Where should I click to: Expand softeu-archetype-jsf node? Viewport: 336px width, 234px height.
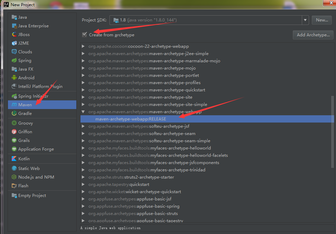pyautogui.click(x=83, y=126)
